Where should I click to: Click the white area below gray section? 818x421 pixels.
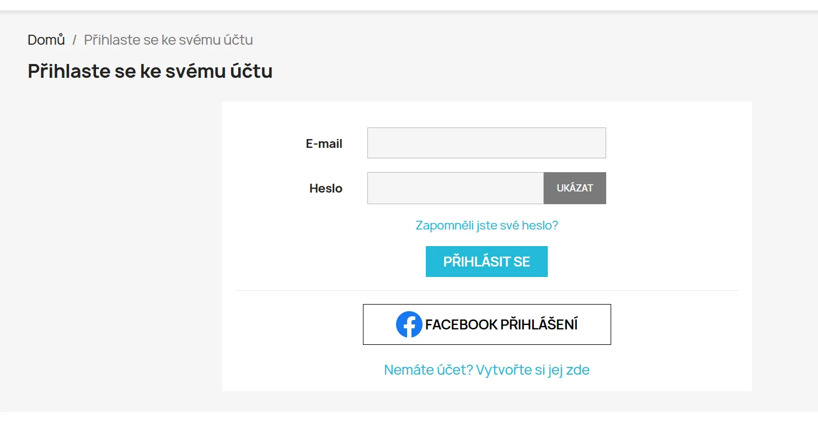[408, 417]
